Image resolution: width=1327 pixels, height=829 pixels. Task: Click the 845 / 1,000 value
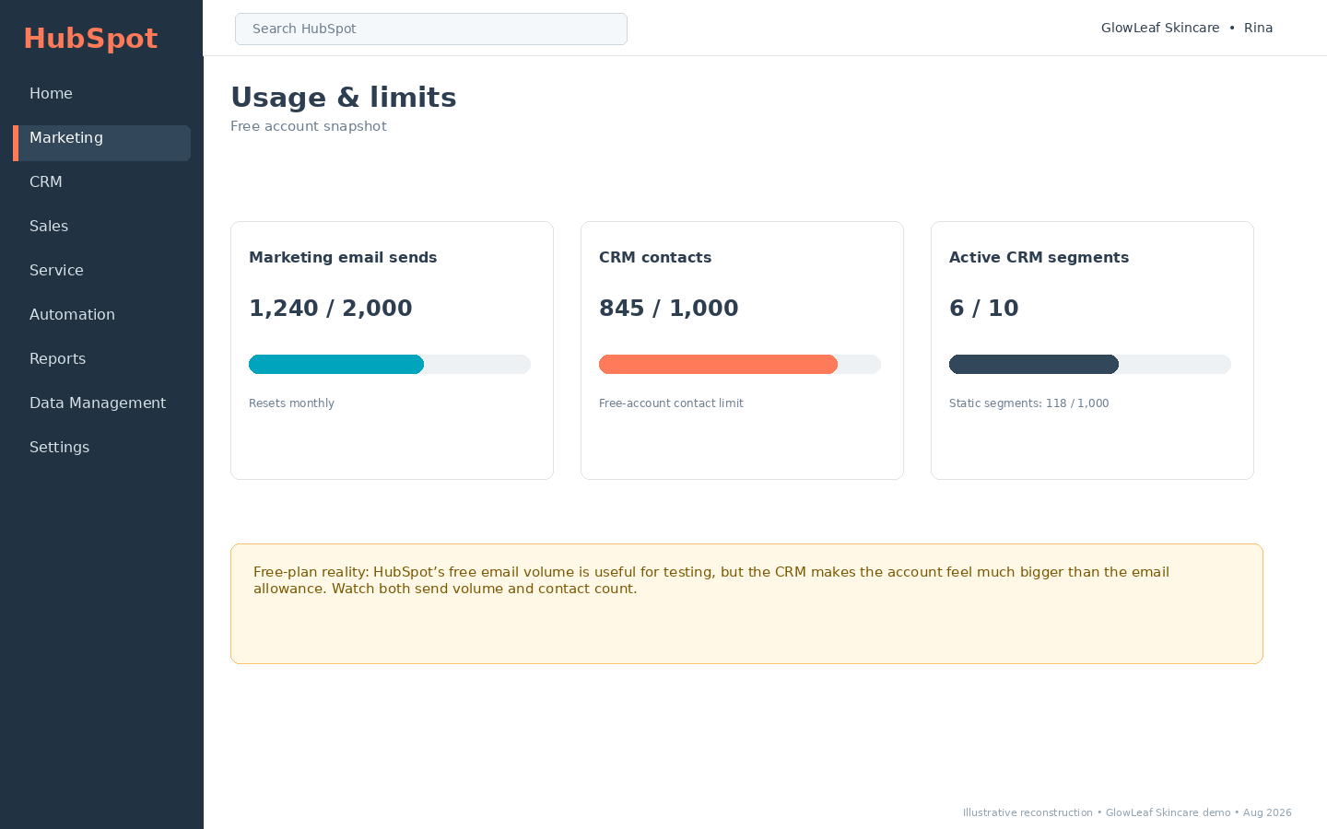[669, 309]
